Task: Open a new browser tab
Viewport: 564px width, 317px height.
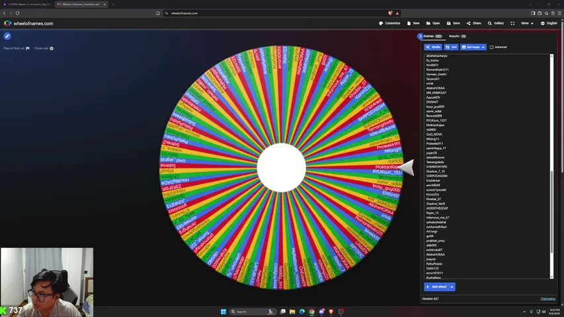Action: click(112, 5)
